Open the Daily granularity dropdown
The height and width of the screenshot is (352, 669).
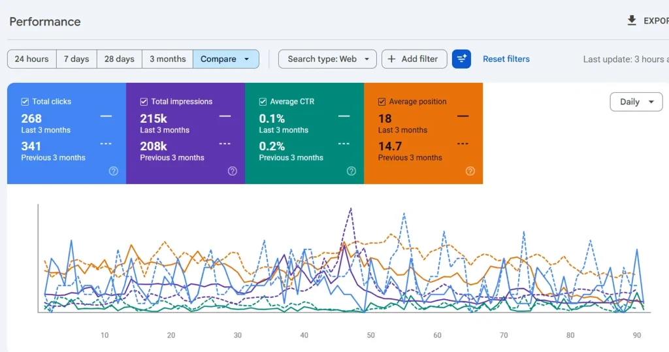click(636, 102)
